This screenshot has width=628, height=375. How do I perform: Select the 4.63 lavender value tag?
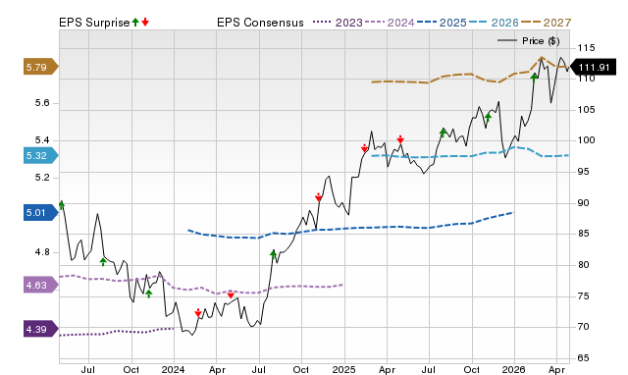tap(41, 285)
